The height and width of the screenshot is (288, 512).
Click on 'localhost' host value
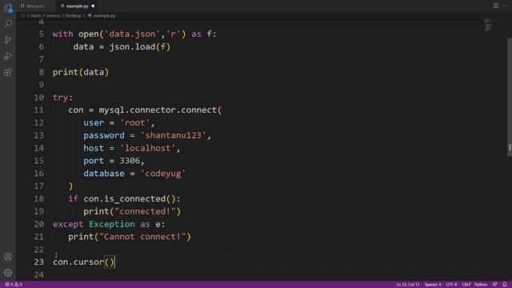pyautogui.click(x=148, y=148)
